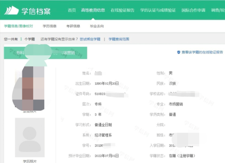
Task: Open the 考研信息 tab
Action: pyautogui.click(x=73, y=26)
